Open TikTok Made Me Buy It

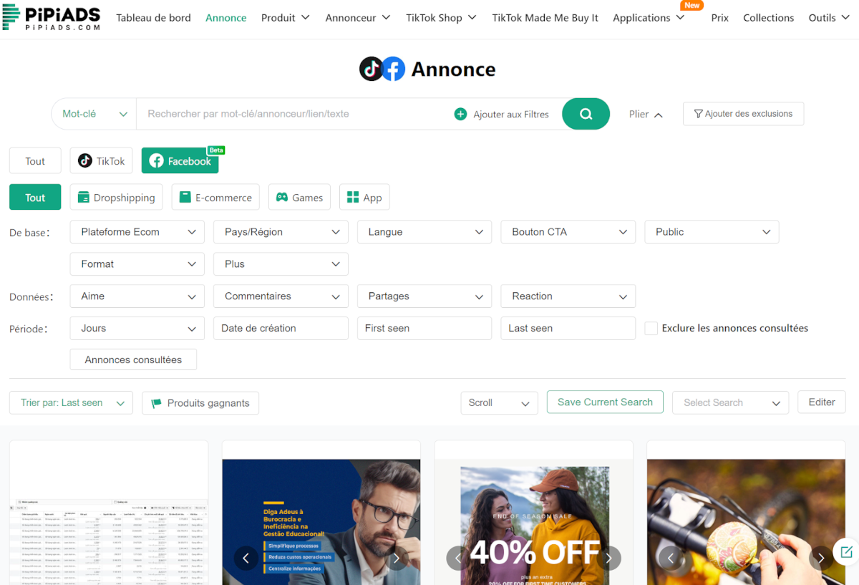pos(545,18)
